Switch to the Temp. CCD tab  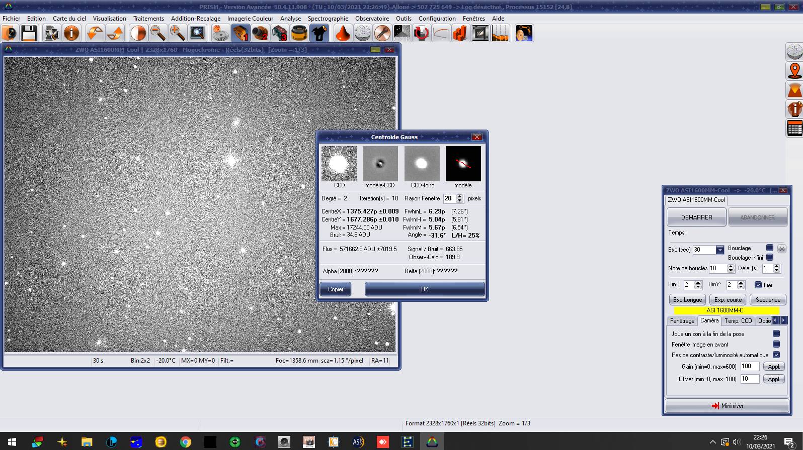pos(738,321)
